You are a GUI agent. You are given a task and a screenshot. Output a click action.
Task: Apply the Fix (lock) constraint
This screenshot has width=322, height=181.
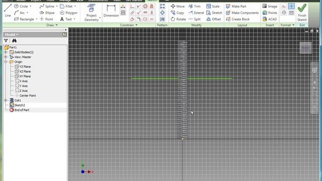point(151,6)
